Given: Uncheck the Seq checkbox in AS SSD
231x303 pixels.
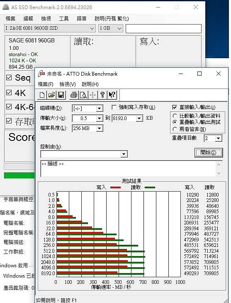Looking at the screenshot, I should point(9,77).
